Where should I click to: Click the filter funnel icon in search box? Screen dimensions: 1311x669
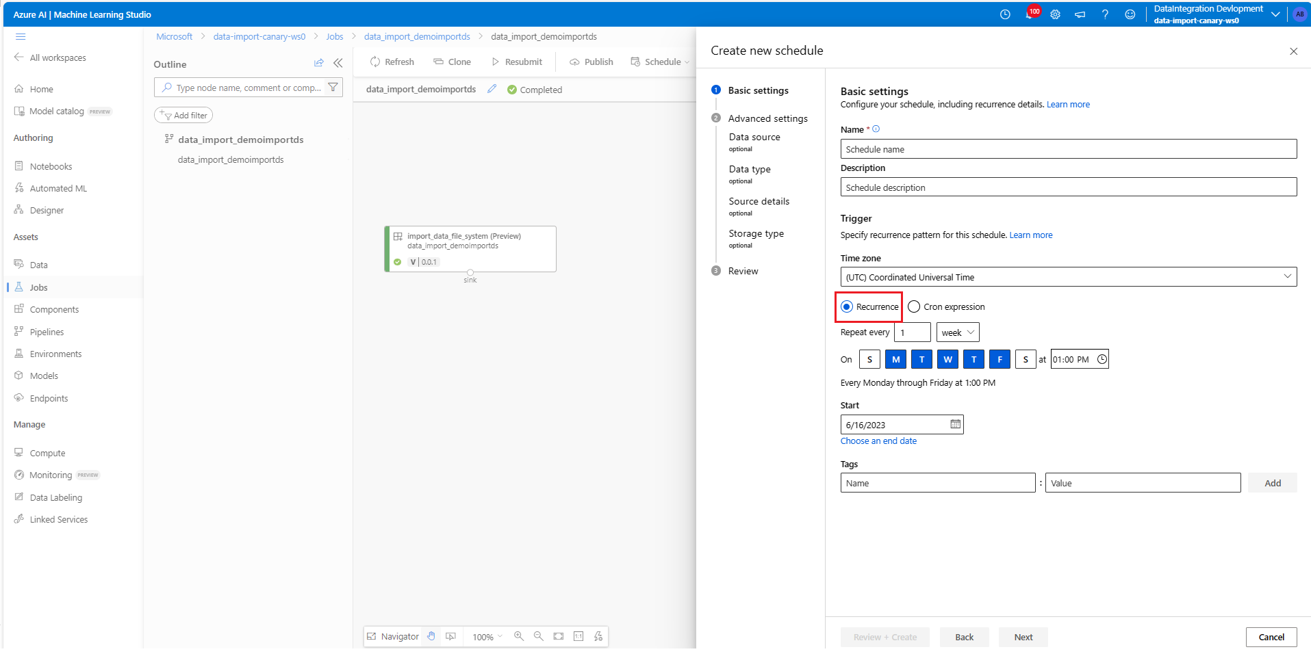pos(333,88)
